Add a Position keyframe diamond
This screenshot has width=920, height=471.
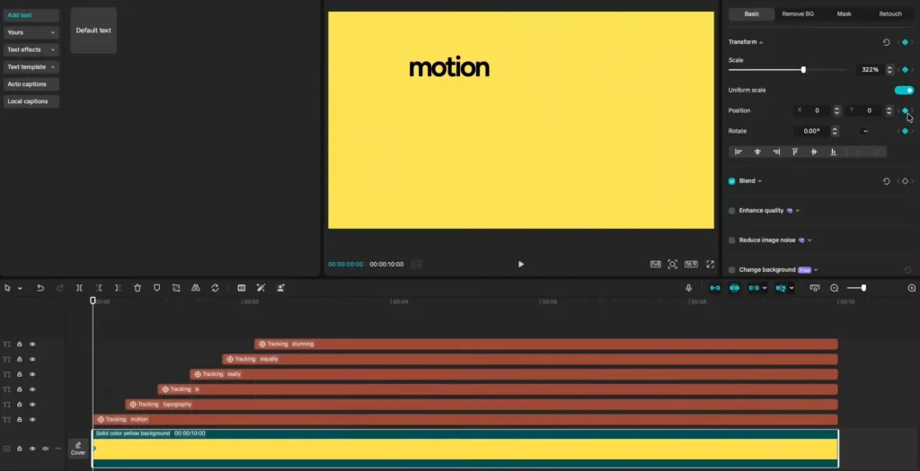point(905,110)
